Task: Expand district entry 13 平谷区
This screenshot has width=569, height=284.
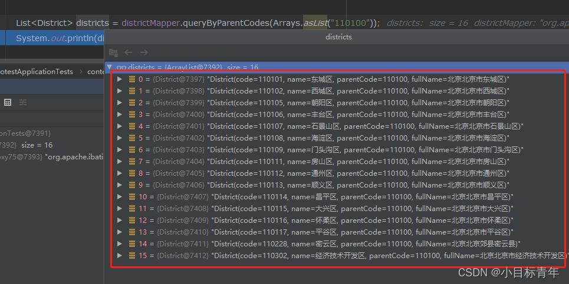Action: [x=119, y=232]
